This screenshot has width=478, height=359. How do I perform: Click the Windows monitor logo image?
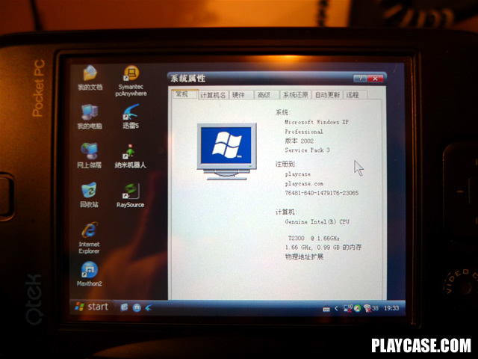[226, 151]
